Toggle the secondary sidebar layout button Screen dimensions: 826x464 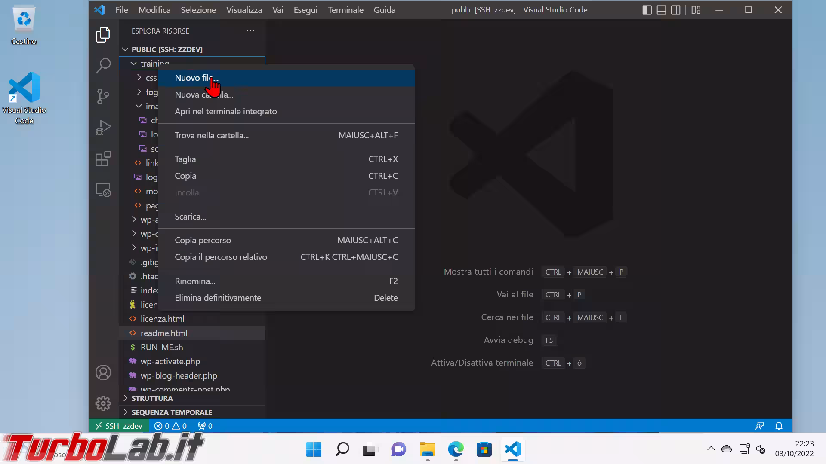tap(676, 10)
